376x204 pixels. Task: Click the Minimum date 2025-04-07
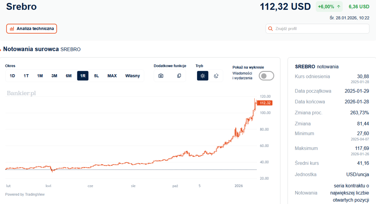(x=360, y=139)
